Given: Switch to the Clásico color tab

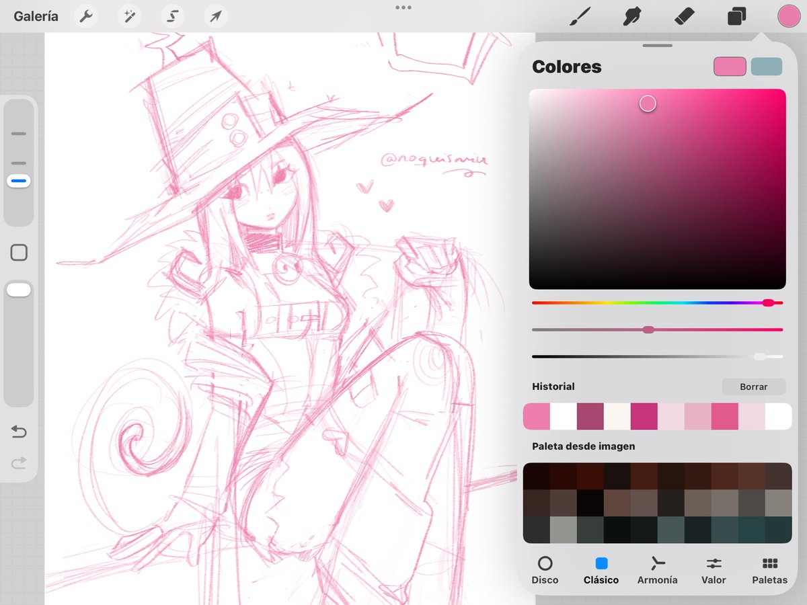Looking at the screenshot, I should point(601,570).
